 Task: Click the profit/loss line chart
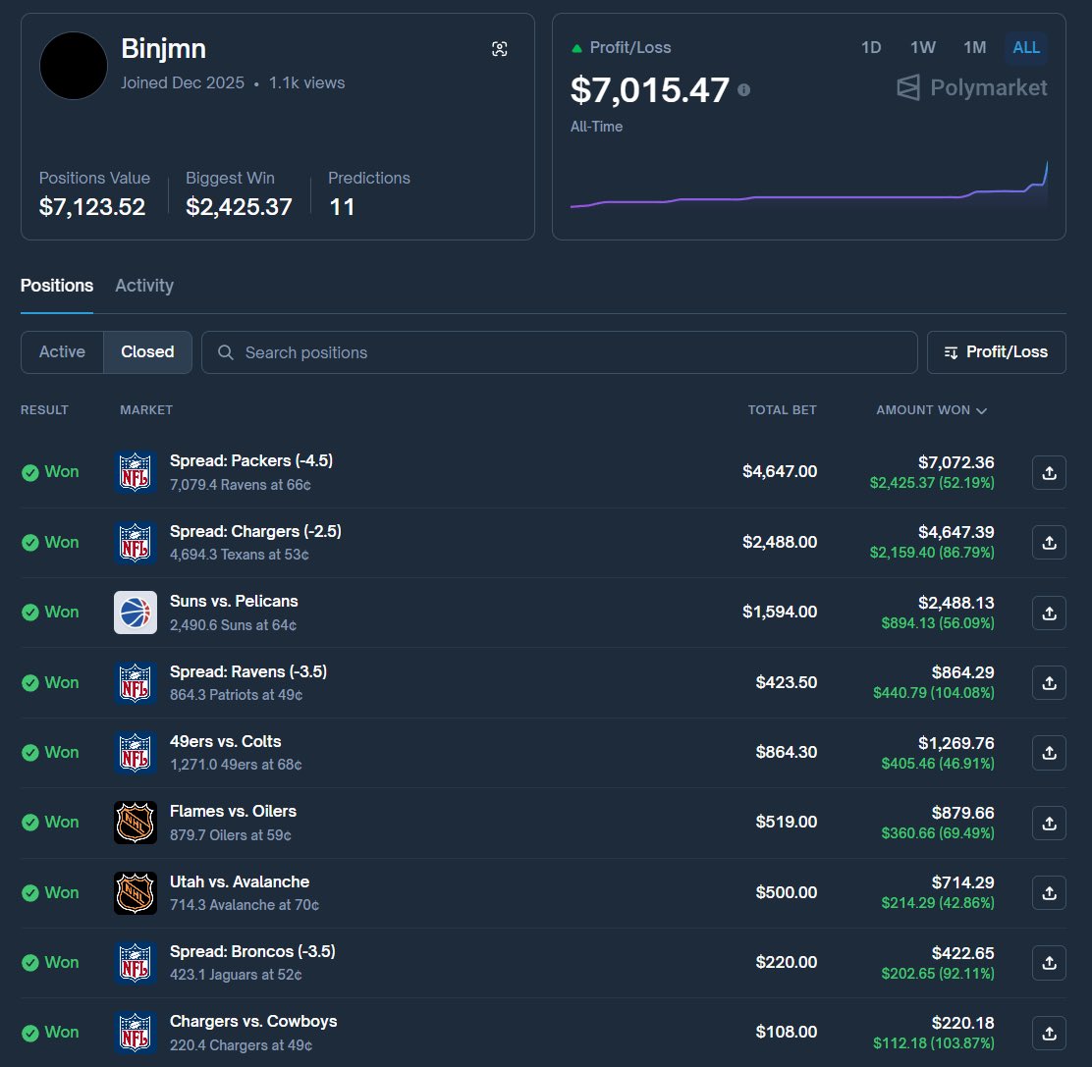[808, 185]
